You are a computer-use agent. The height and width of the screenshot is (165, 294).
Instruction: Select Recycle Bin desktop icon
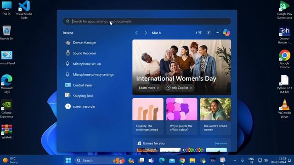pos(6,33)
